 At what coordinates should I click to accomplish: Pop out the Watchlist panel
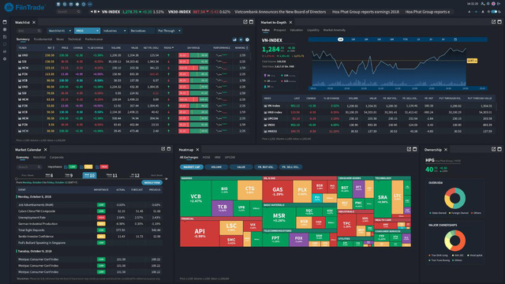245,22
